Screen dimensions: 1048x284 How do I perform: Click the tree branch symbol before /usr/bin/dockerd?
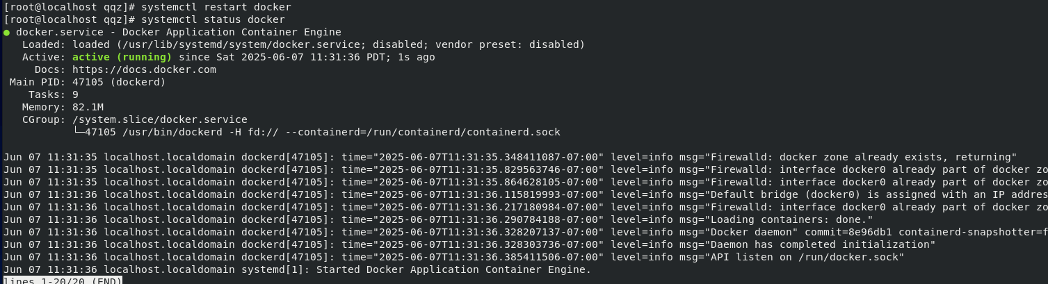pyautogui.click(x=78, y=132)
